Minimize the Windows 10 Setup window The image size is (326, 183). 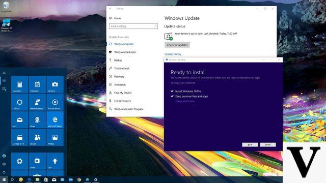[264, 60]
